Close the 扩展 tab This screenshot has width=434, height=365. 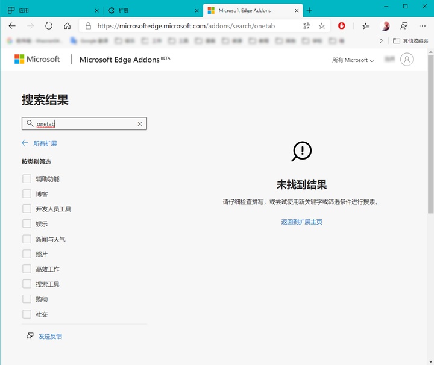197,11
